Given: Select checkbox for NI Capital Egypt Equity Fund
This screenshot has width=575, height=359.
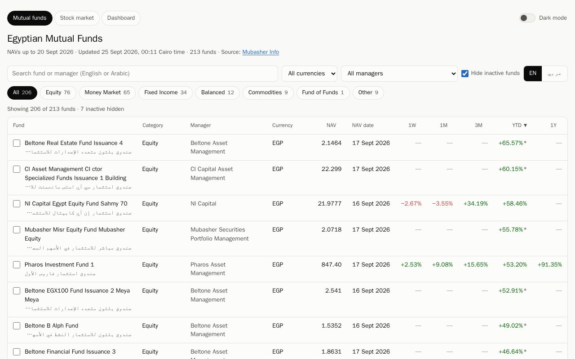Looking at the screenshot, I should 17,204.
